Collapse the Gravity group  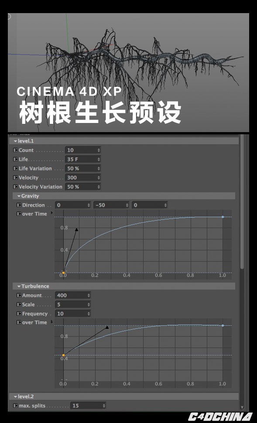19,196
